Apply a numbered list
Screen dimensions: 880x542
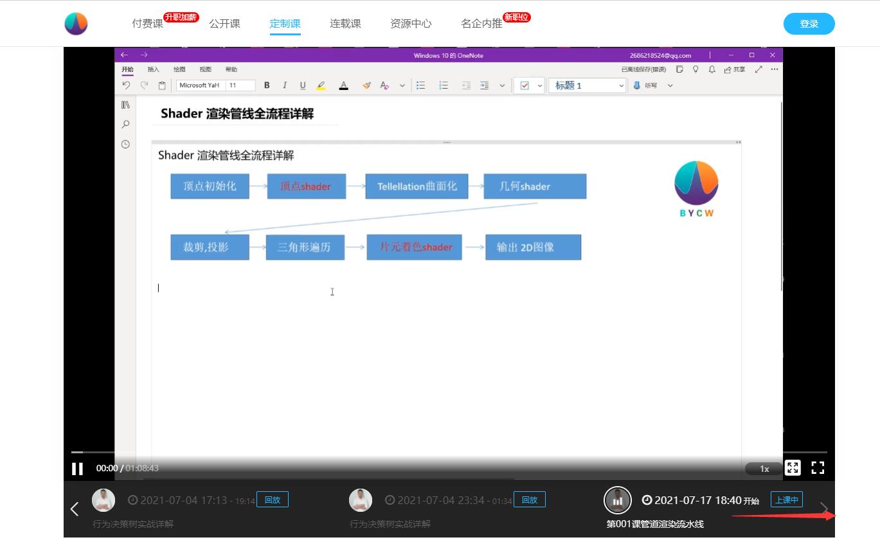[x=444, y=86]
